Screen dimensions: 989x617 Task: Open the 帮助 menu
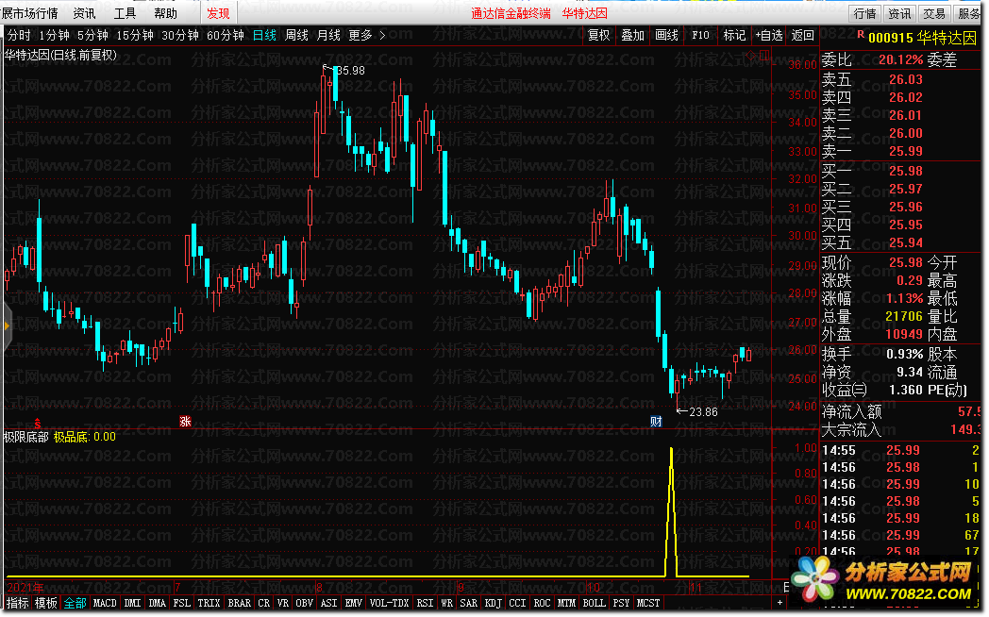[165, 13]
